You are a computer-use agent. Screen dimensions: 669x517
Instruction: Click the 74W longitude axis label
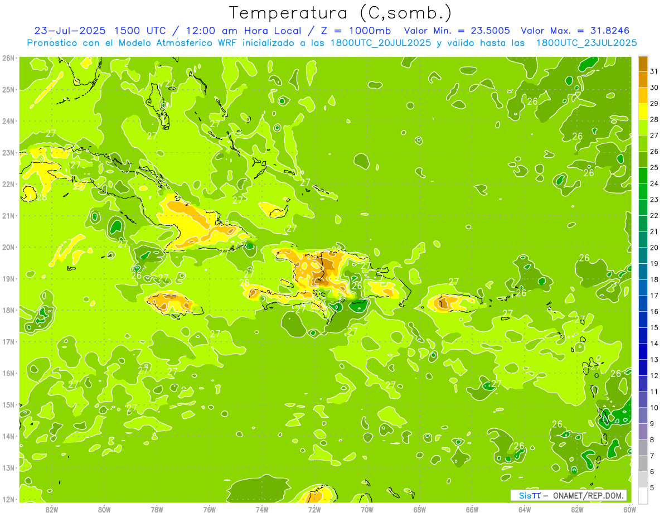tap(261, 509)
